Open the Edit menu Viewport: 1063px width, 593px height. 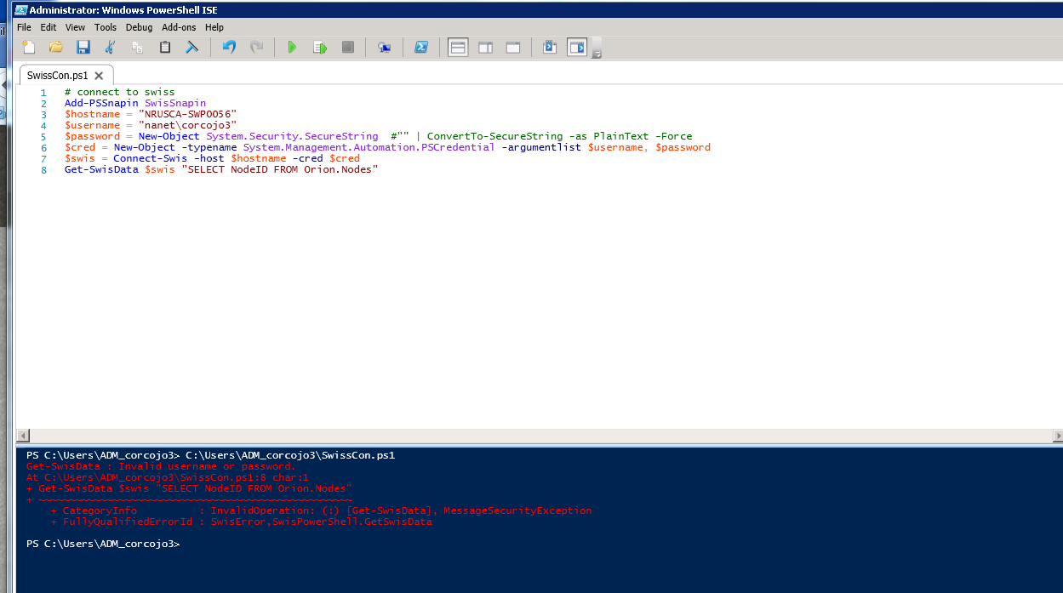[49, 27]
